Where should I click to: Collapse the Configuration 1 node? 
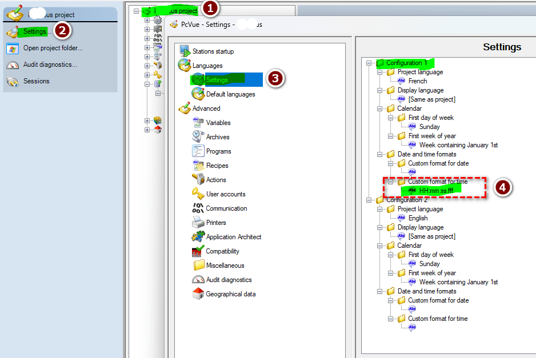click(369, 63)
